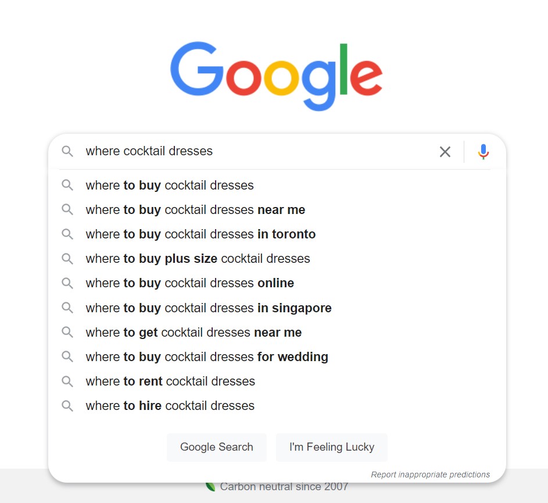Click the magnifying glass inside the search bar
The image size is (548, 503).
(x=67, y=151)
